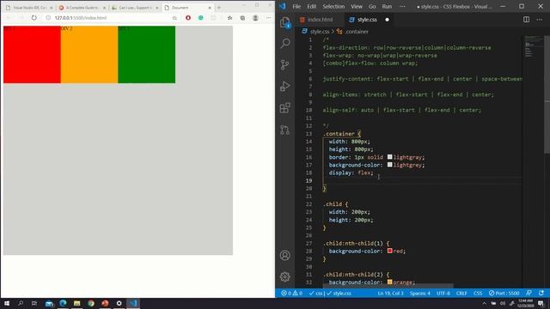Open the File menu in VS Code
Image resolution: width=550 pixels, height=309 pixels.
[296, 6]
